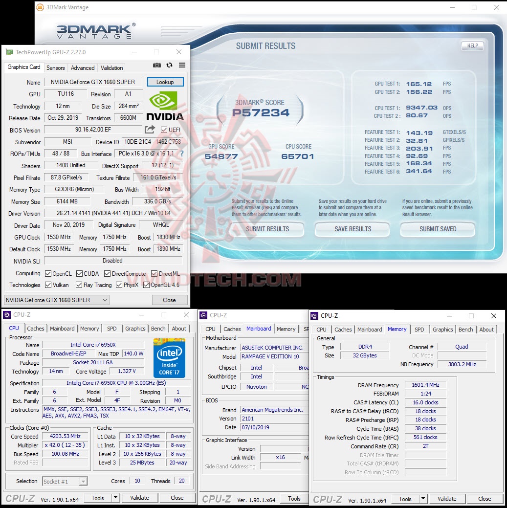507x508 pixels.
Task: Click the CPU-Z icon of the Mainboard-tab window
Action: pos(203,315)
